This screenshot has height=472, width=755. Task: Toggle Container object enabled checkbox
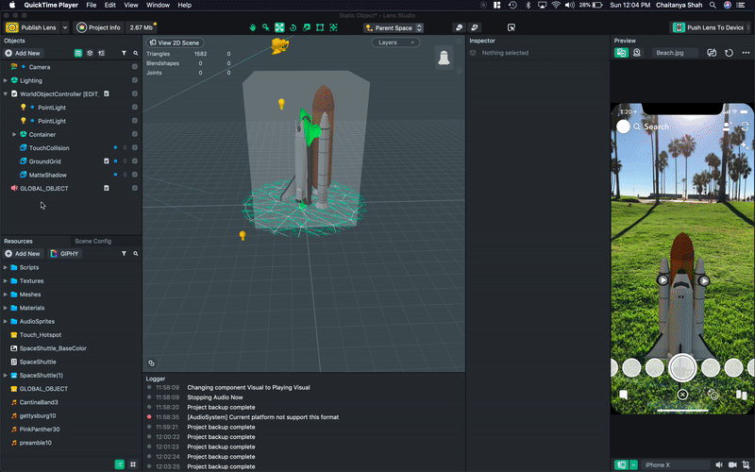coord(135,134)
